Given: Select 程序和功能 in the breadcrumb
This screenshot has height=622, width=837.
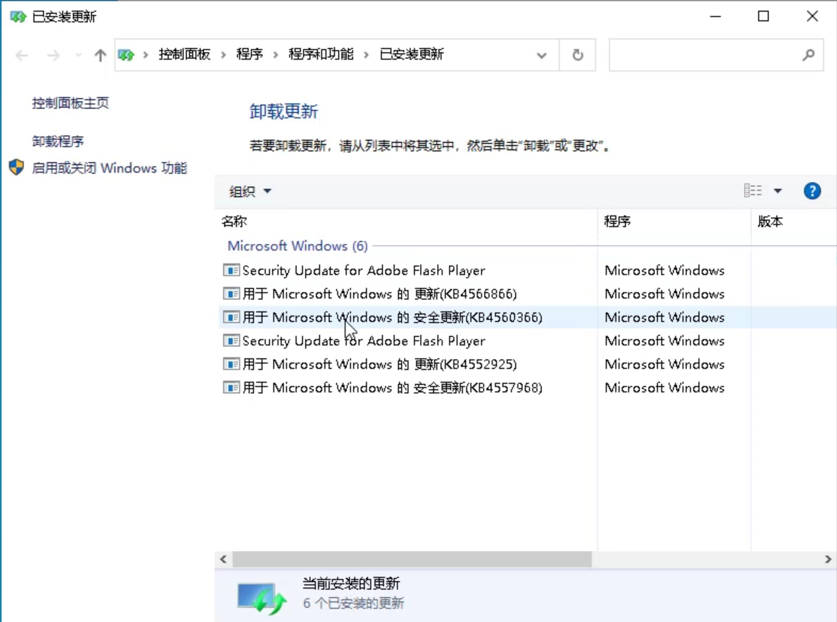Looking at the screenshot, I should 320,55.
